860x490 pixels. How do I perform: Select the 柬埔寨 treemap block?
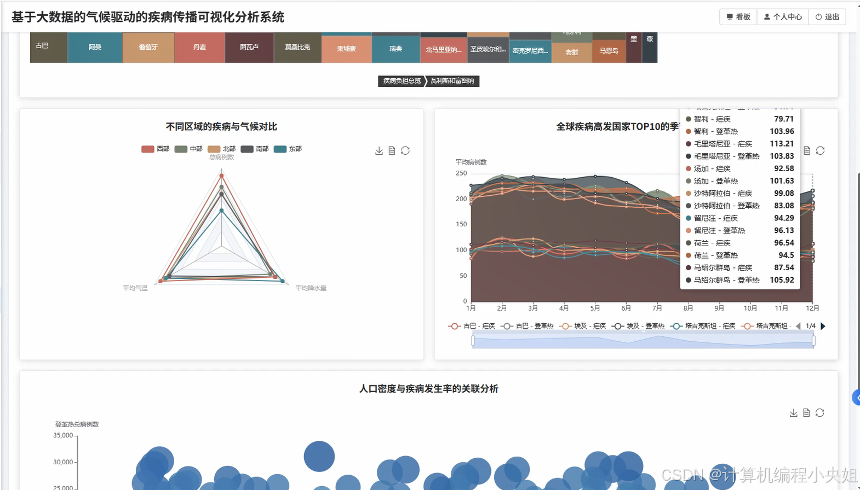[347, 49]
